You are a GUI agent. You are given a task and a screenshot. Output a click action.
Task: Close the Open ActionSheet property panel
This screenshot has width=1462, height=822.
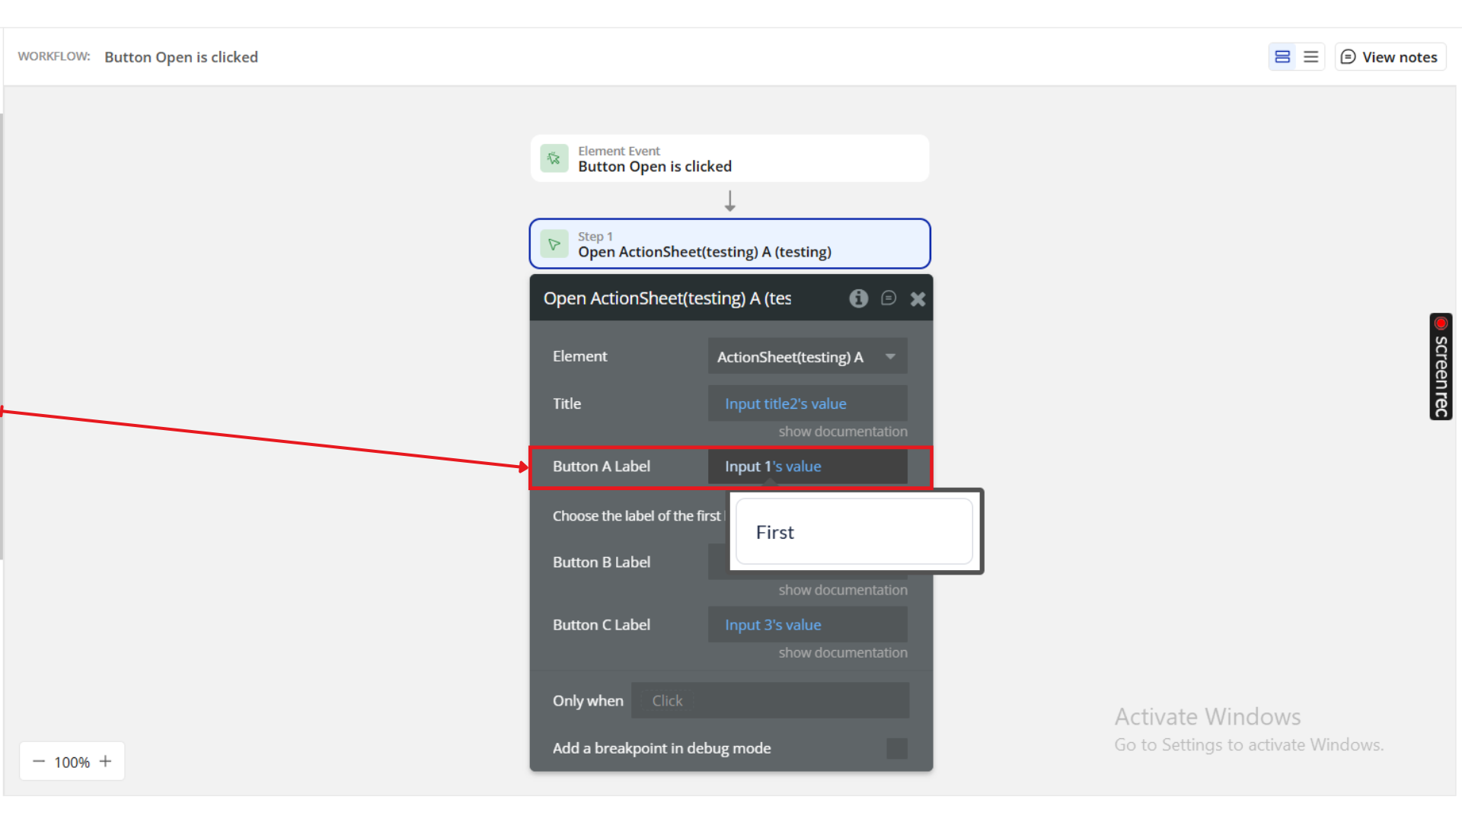[918, 299]
